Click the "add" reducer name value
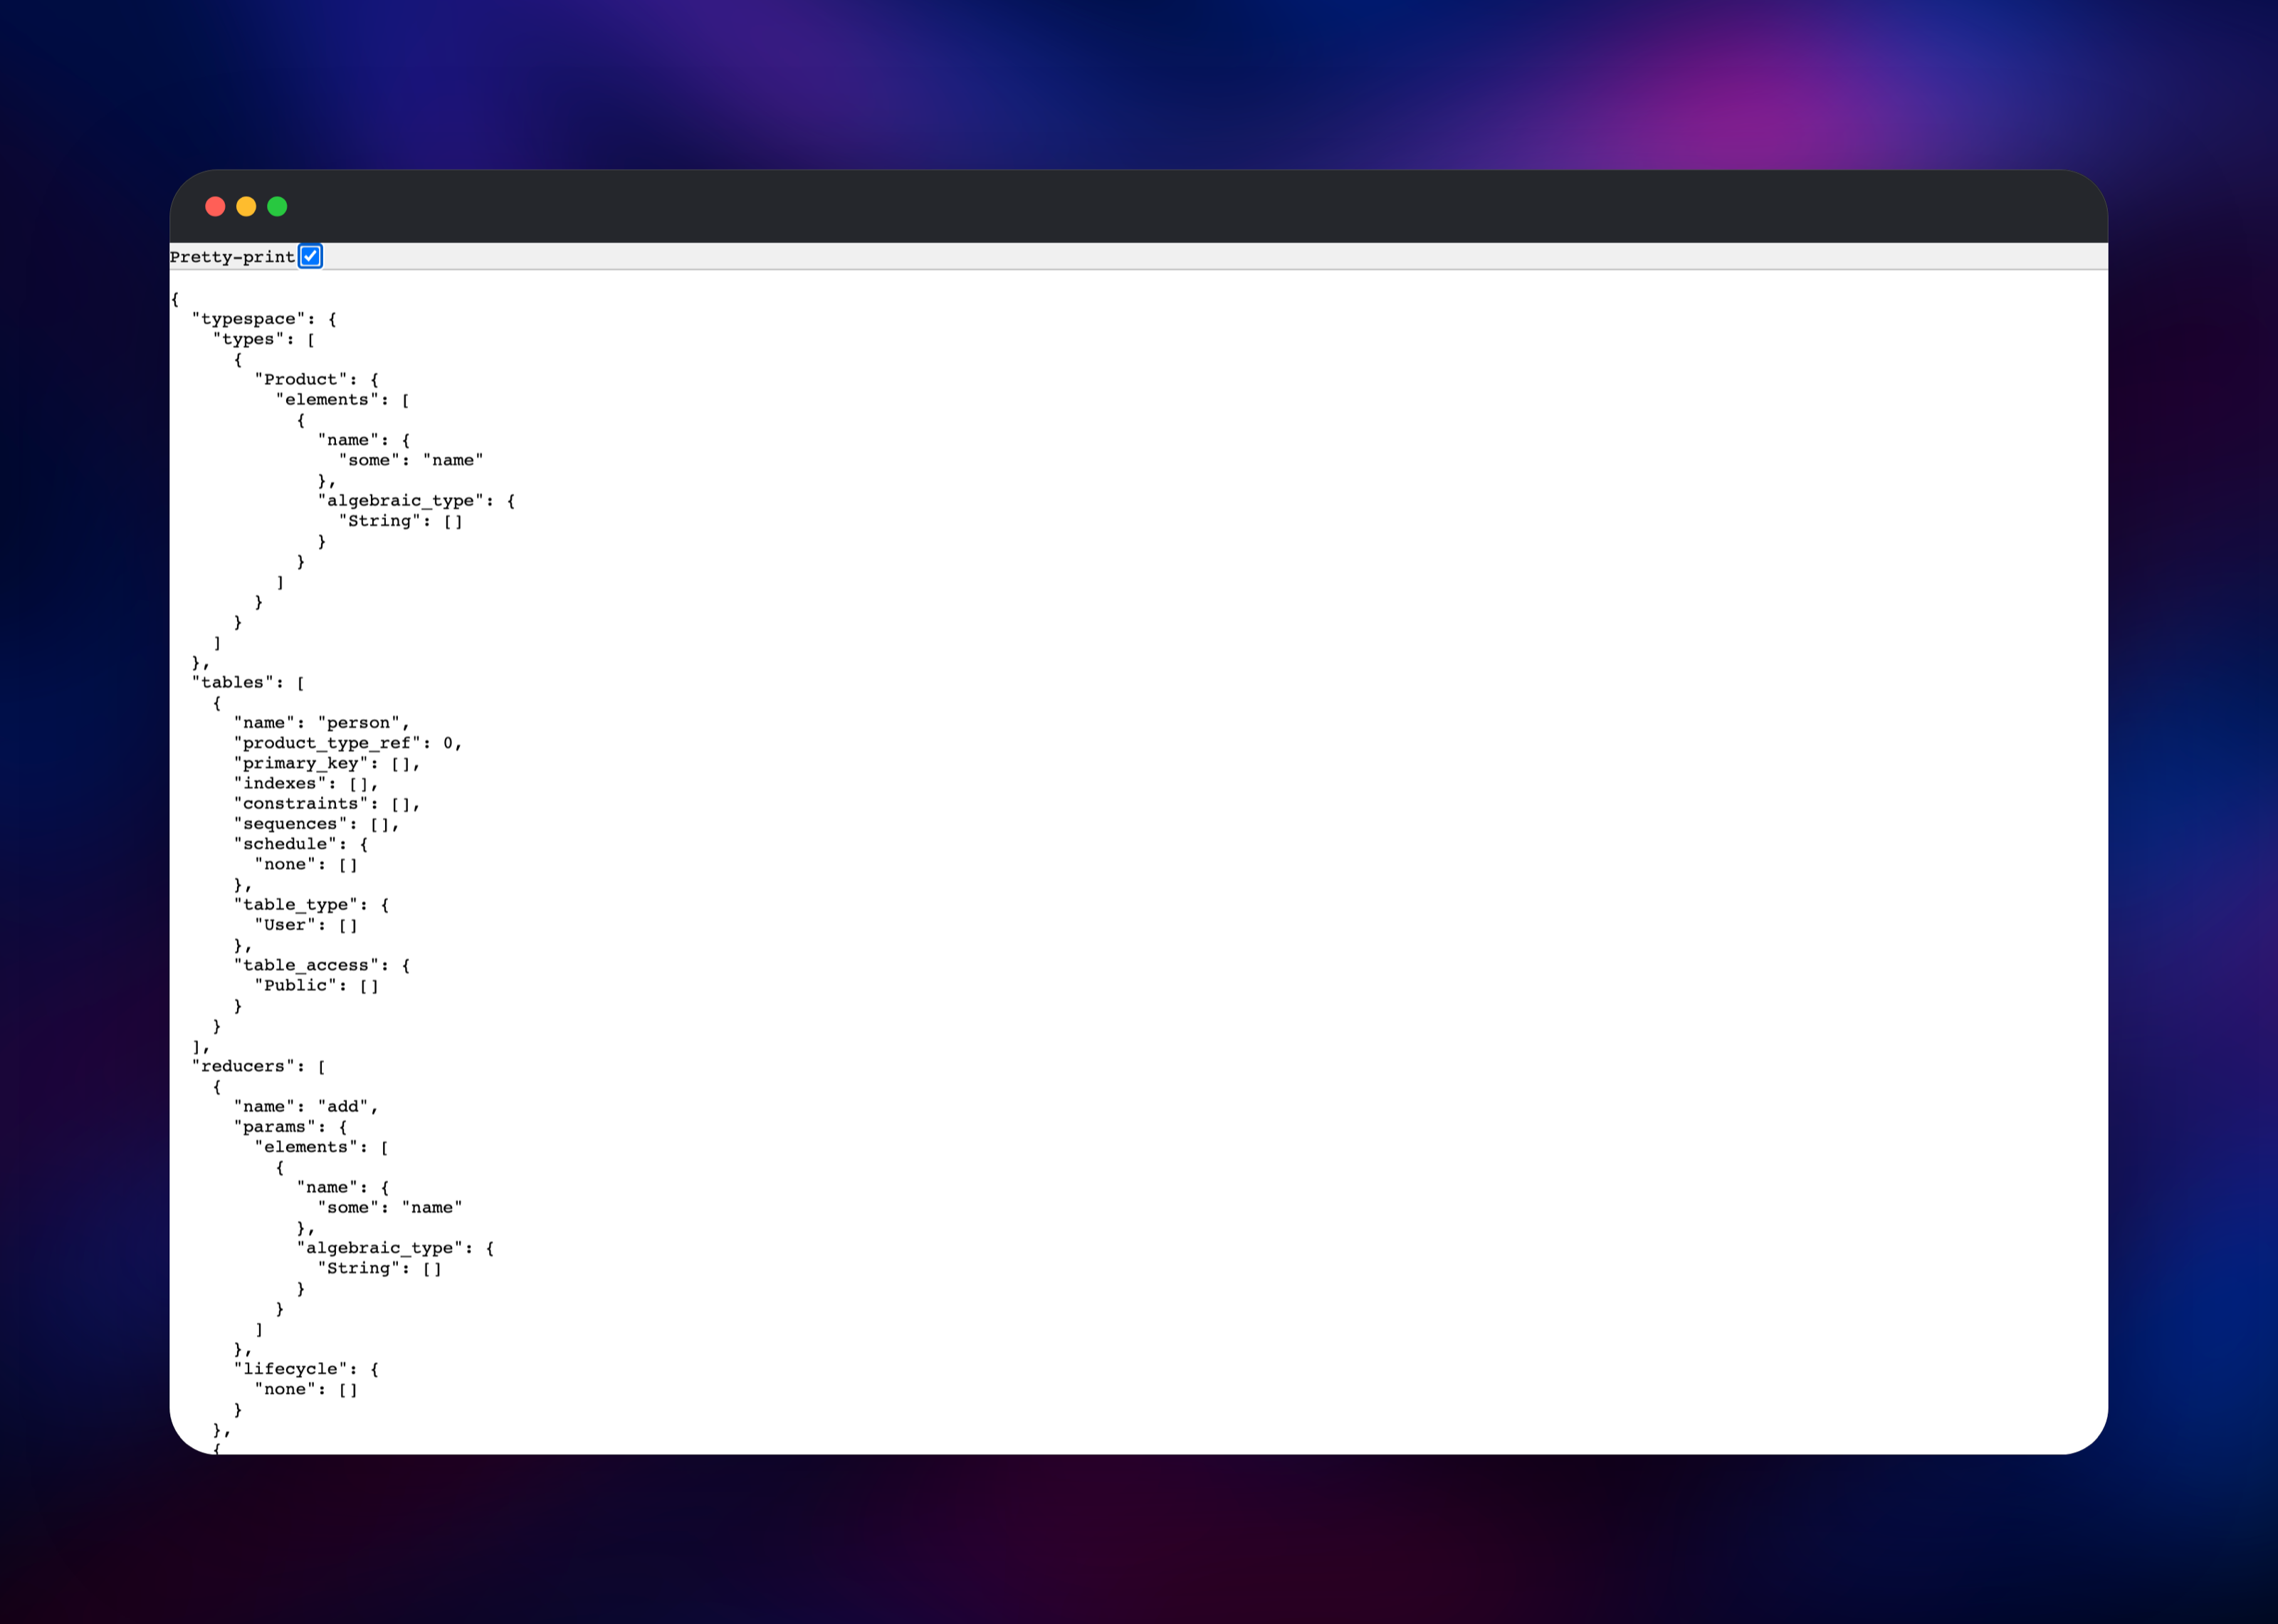 tap(343, 1107)
